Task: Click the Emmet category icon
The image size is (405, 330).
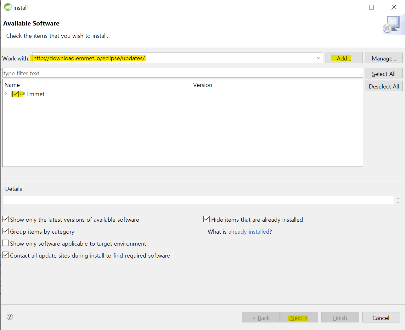Action: (x=22, y=94)
